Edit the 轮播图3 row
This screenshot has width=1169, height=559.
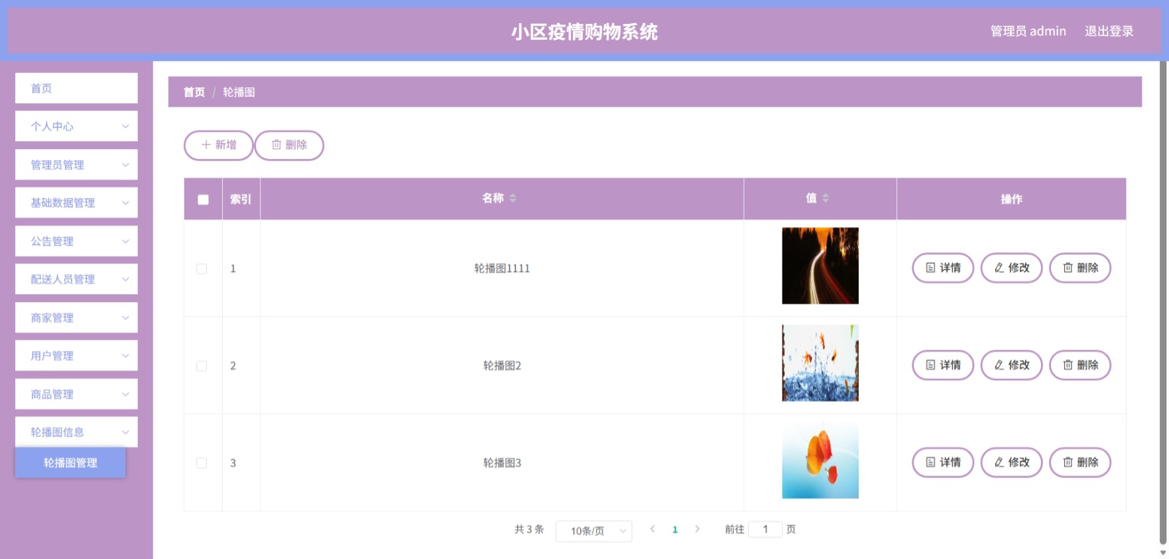click(1011, 462)
